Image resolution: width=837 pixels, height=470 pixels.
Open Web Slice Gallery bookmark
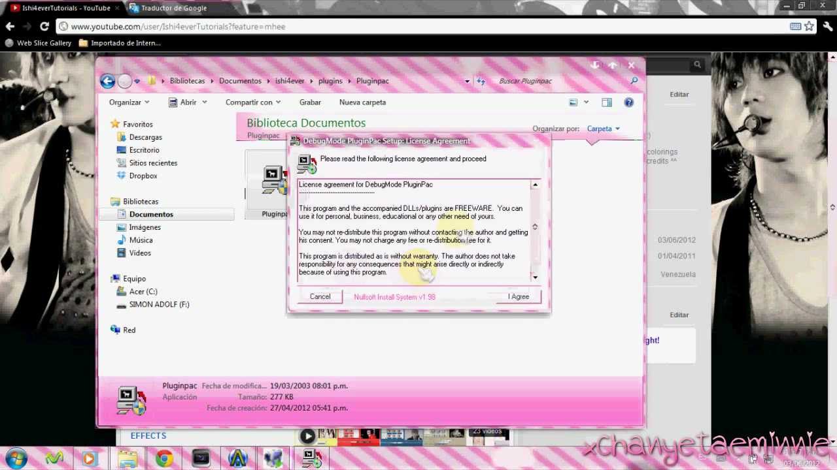38,43
